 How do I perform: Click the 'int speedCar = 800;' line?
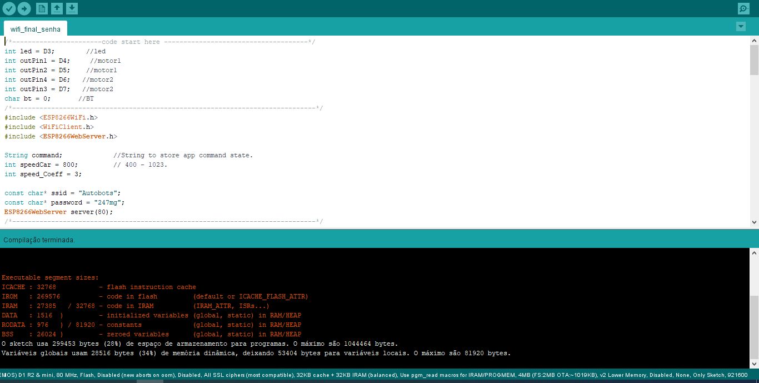[86, 165]
